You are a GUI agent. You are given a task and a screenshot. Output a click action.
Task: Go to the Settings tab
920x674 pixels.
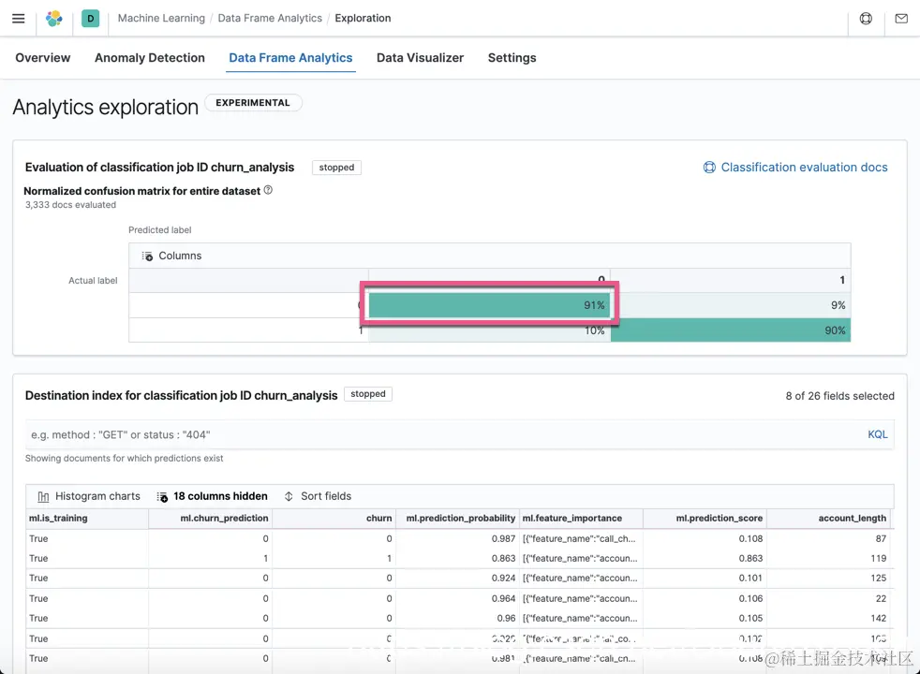[x=512, y=57]
